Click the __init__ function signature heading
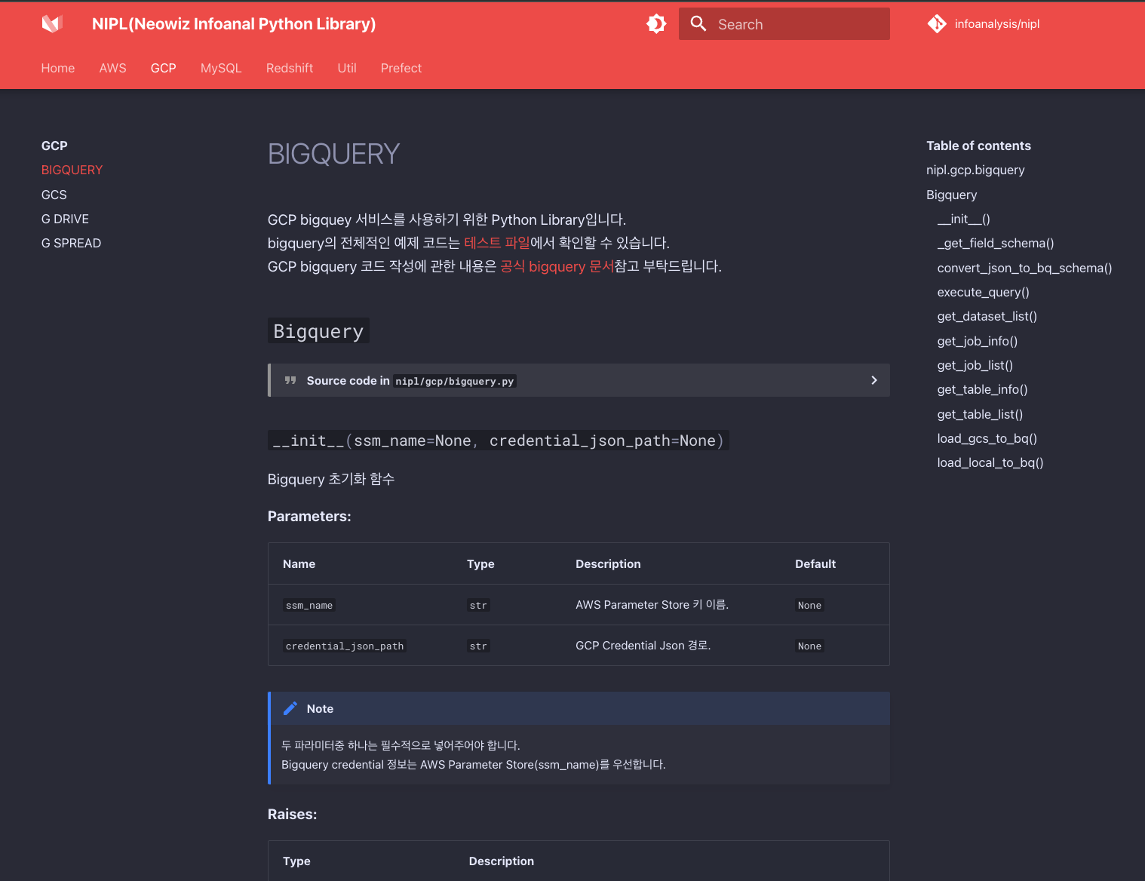This screenshot has width=1145, height=881. coord(499,440)
